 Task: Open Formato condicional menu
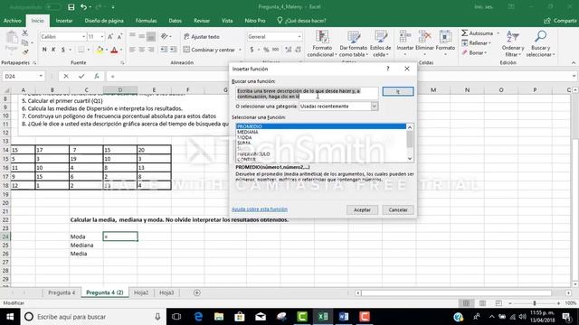pyautogui.click(x=322, y=43)
